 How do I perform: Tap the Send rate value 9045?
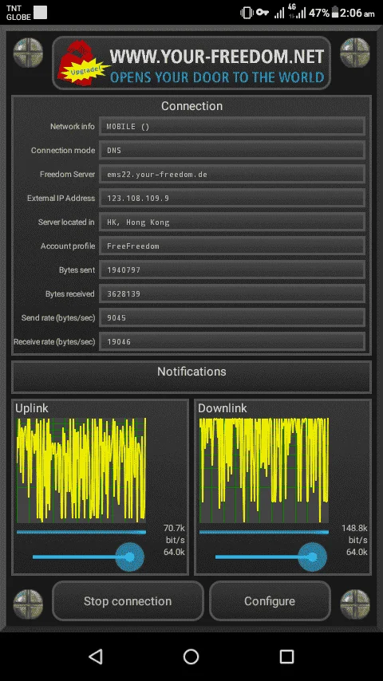pos(231,318)
